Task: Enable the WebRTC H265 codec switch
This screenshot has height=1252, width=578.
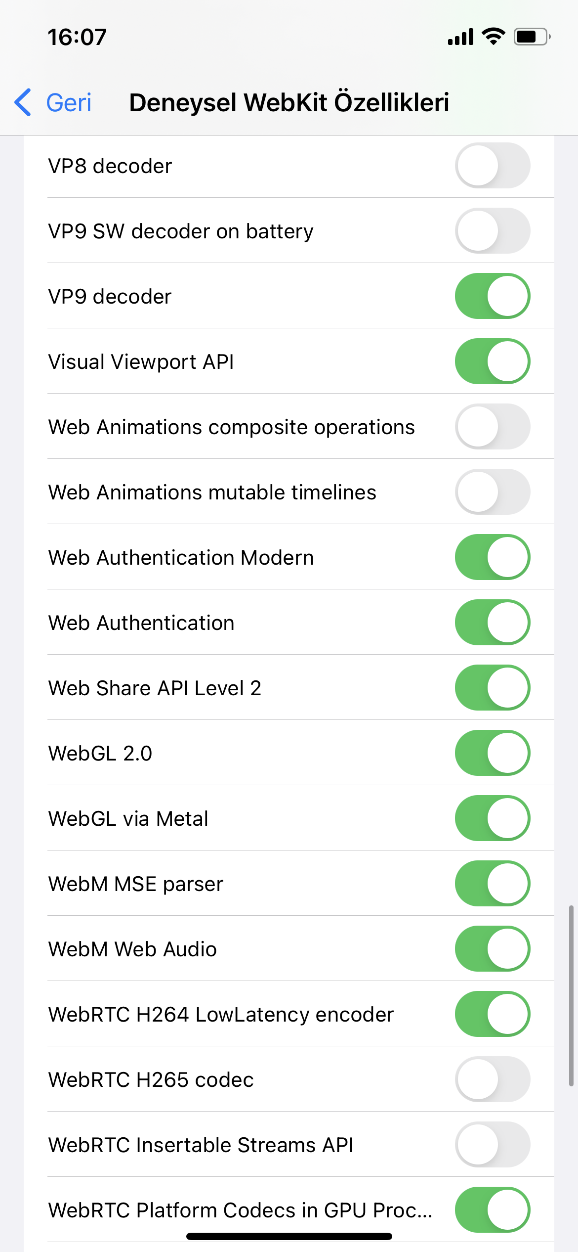Action: pyautogui.click(x=493, y=1079)
